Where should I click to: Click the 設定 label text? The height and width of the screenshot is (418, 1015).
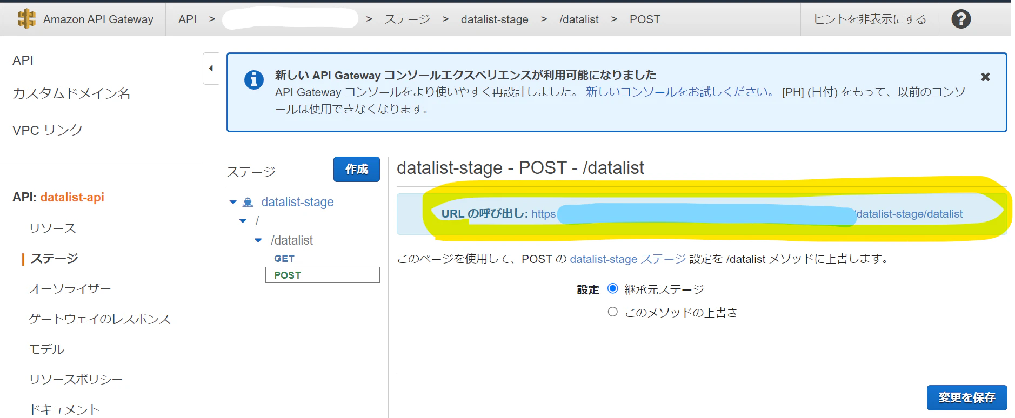[x=588, y=289]
